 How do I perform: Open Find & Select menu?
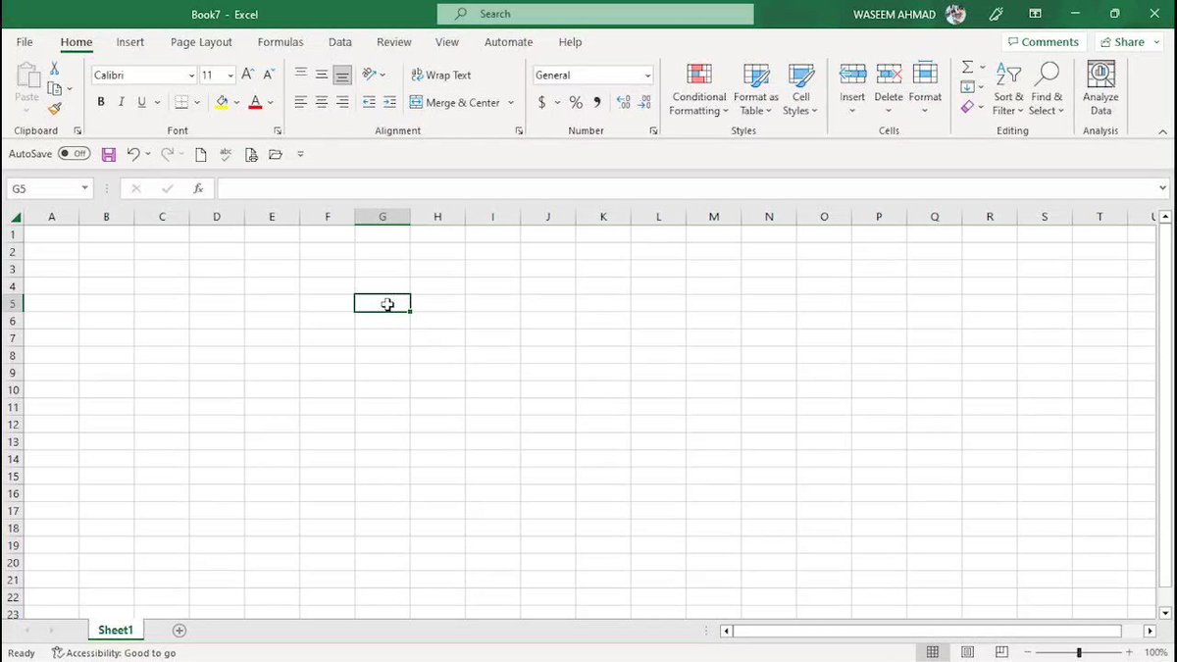(x=1047, y=89)
